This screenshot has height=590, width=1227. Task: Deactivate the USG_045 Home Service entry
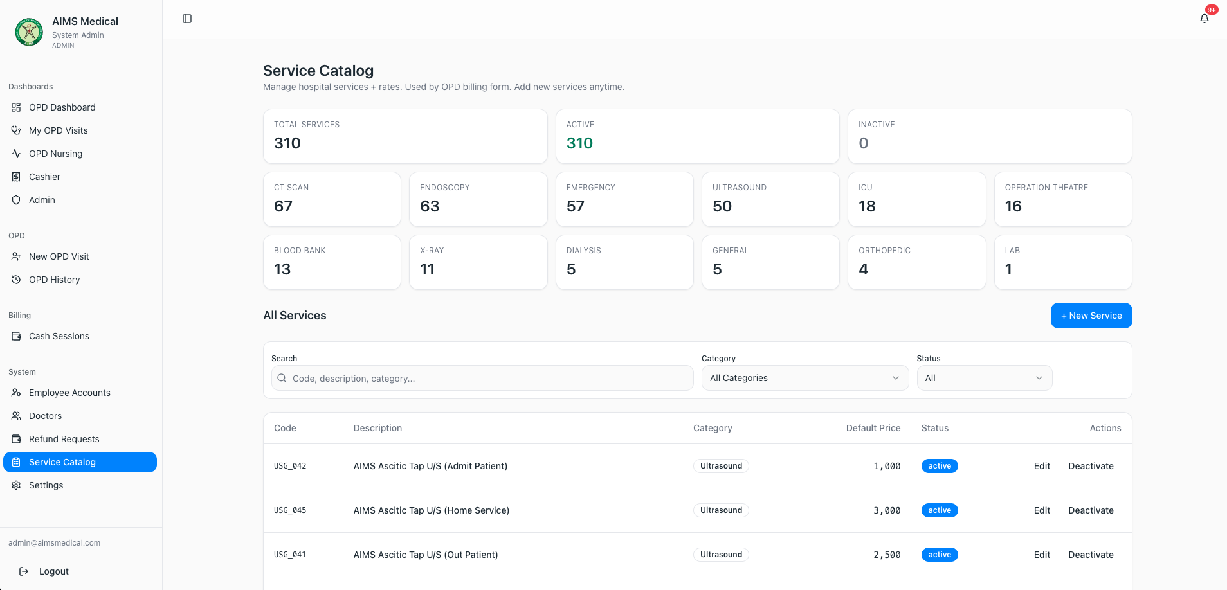(x=1091, y=510)
